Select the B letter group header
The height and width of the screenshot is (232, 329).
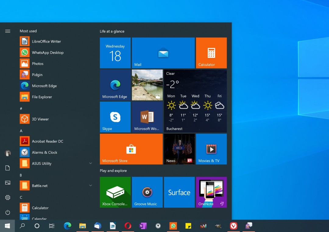[21, 175]
